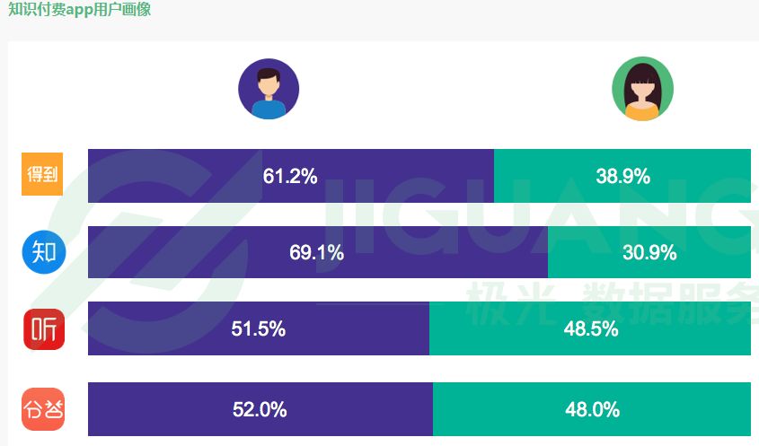Click the 69.1% percentage label
The width and height of the screenshot is (759, 446).
click(316, 253)
